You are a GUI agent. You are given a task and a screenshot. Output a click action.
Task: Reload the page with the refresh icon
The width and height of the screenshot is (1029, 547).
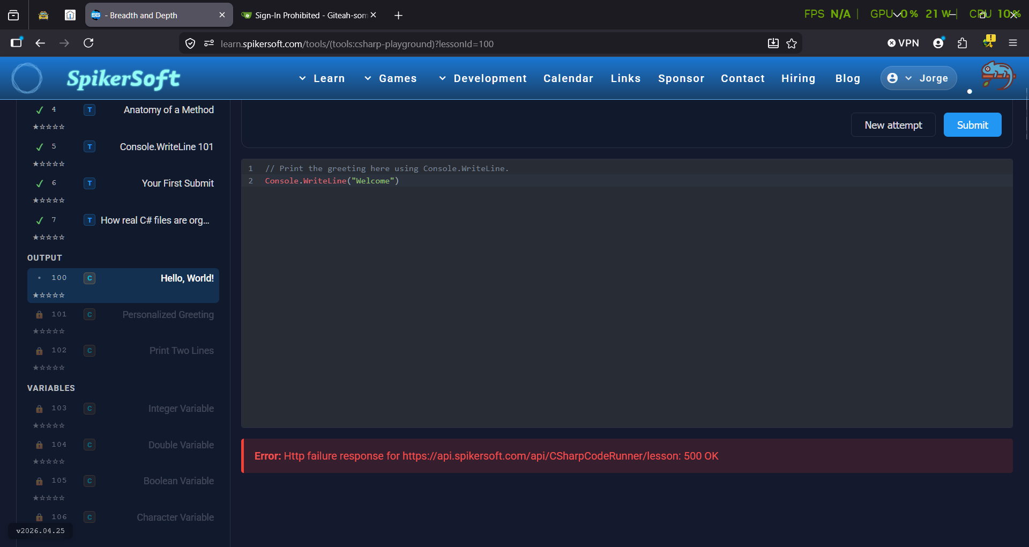88,43
